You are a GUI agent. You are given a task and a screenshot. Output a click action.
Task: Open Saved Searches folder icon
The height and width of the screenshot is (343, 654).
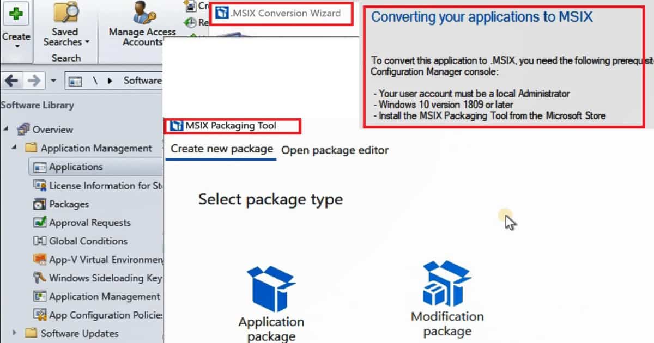click(x=65, y=12)
